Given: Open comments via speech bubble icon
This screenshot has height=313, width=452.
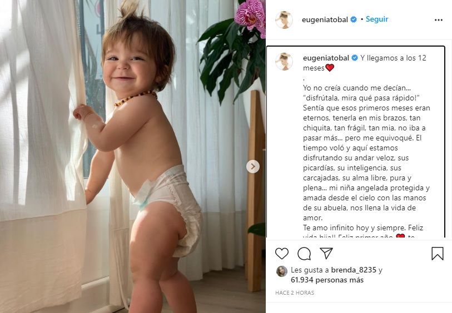Looking at the screenshot, I should click(304, 254).
